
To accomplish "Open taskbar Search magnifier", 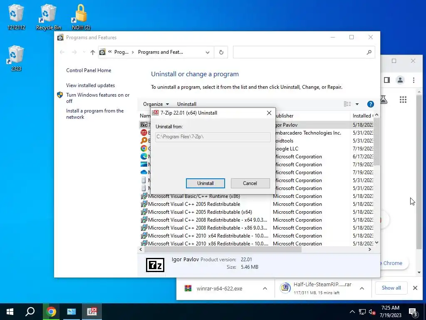I will pyautogui.click(x=30, y=312).
